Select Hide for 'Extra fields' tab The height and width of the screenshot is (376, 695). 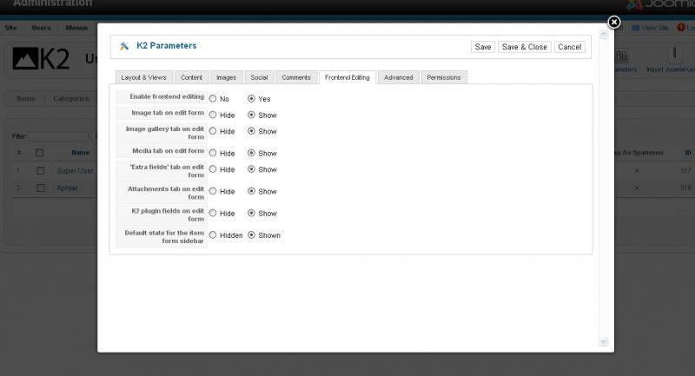coord(213,169)
